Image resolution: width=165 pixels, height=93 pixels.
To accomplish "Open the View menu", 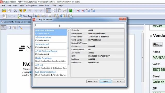I will pyautogui.click(x=15, y=6).
